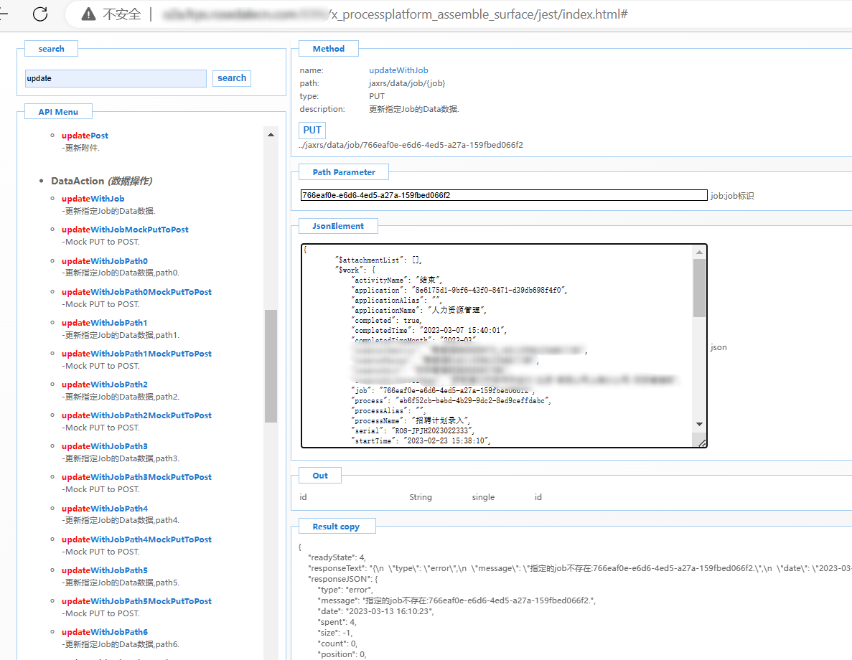The height and width of the screenshot is (660, 852).
Task: Click the description text 更新指定Job的Data数据 in Method
Action: click(x=414, y=109)
